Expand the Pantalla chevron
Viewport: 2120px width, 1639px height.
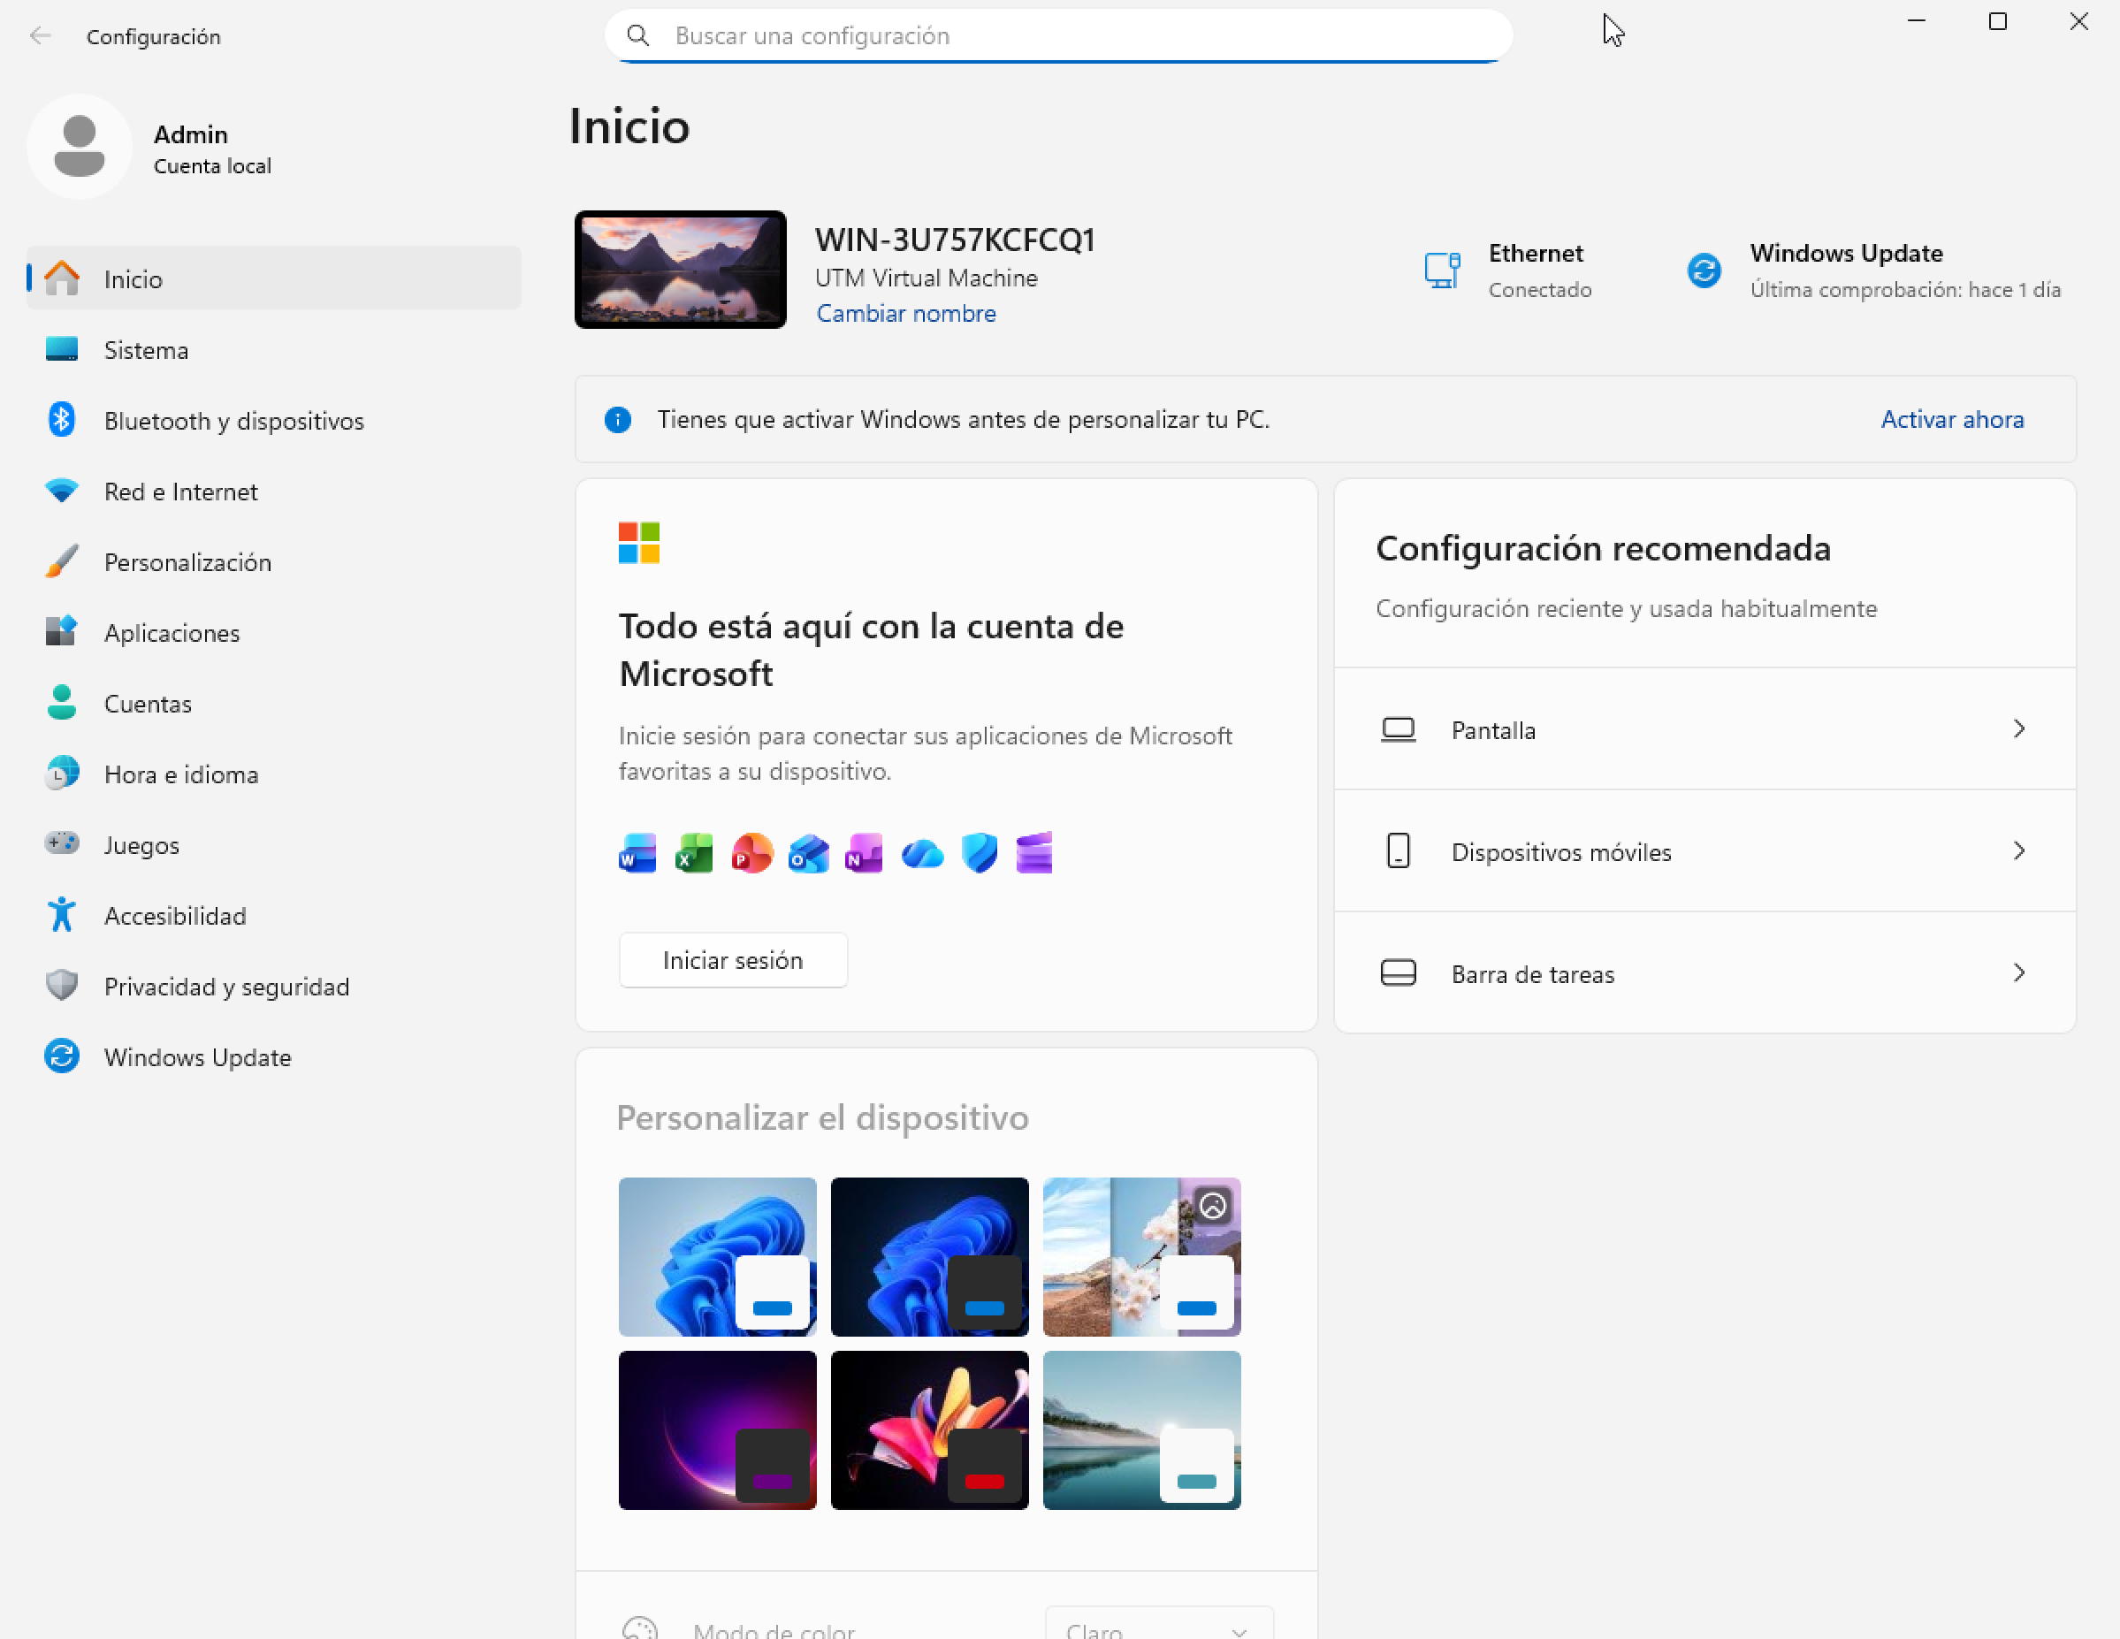[2019, 728]
